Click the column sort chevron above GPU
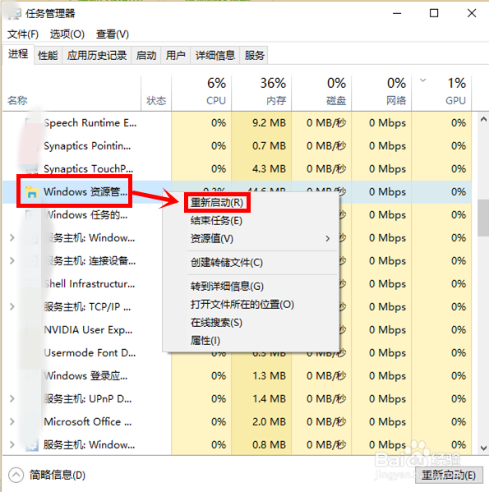Screen dimensions: 489x492 point(422,80)
